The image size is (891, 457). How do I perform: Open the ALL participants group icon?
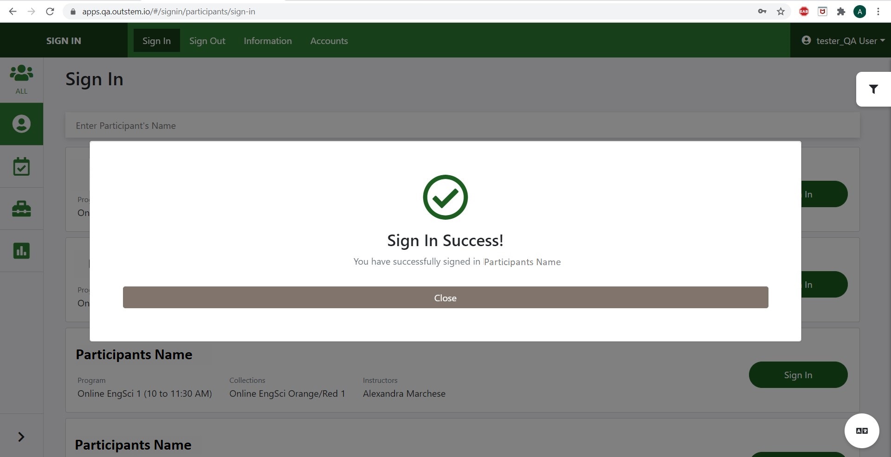[21, 80]
